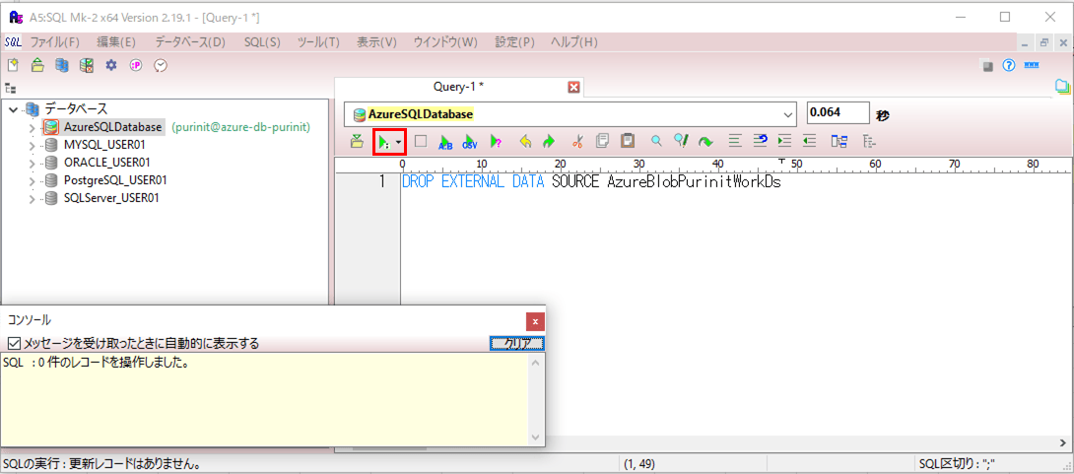Cut selection with the scissors icon

click(x=577, y=142)
